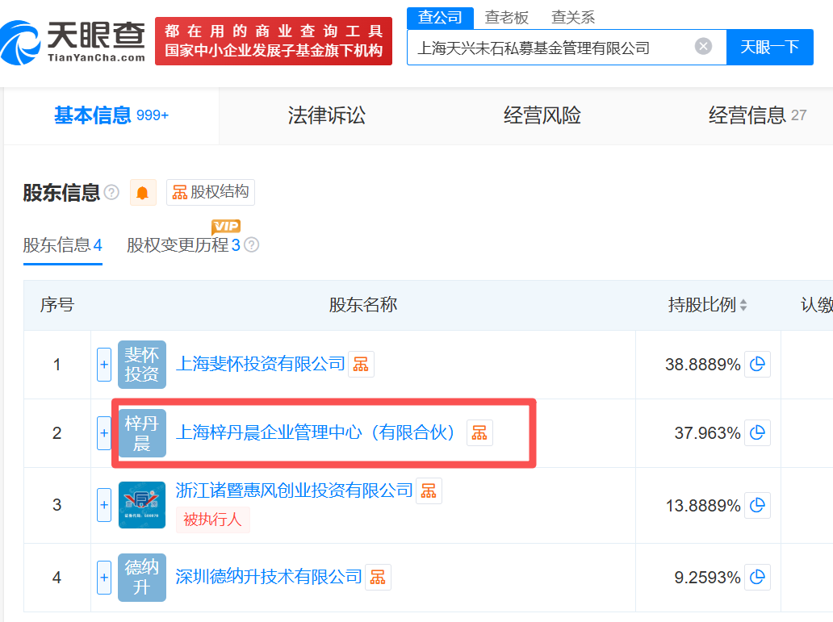Click the VIP badge
Image resolution: width=833 pixels, height=622 pixels.
click(226, 226)
